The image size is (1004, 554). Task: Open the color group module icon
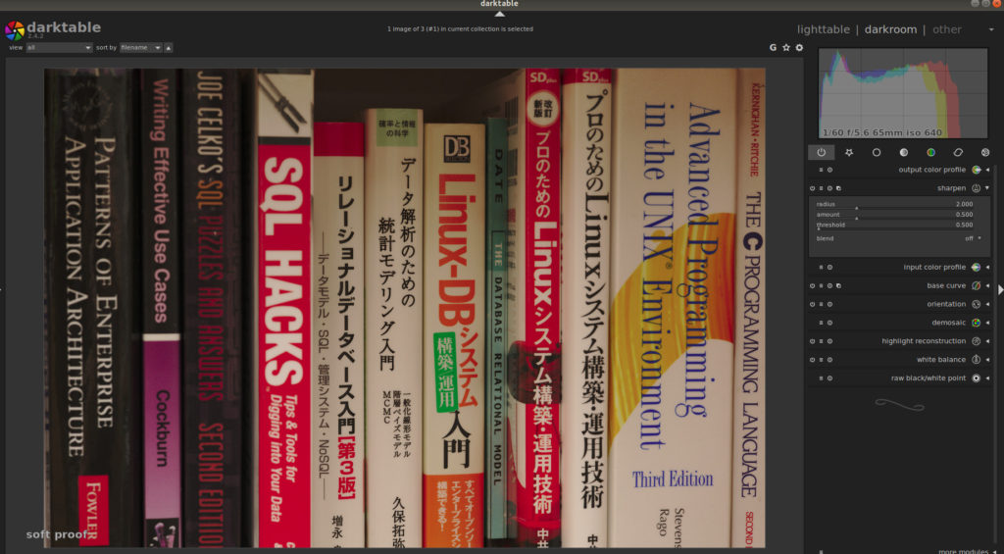pyautogui.click(x=930, y=152)
